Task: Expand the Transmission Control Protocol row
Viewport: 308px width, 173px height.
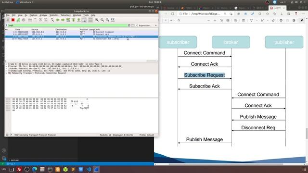Action: point(6,71)
